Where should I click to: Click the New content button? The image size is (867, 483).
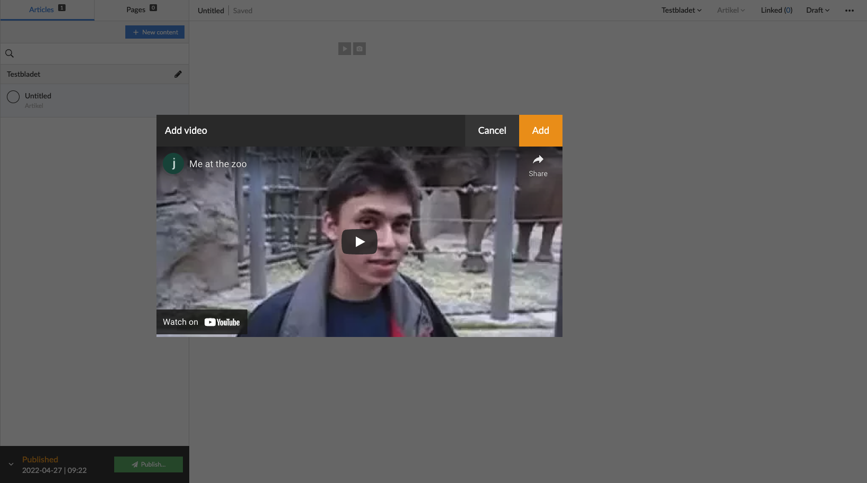pos(154,32)
